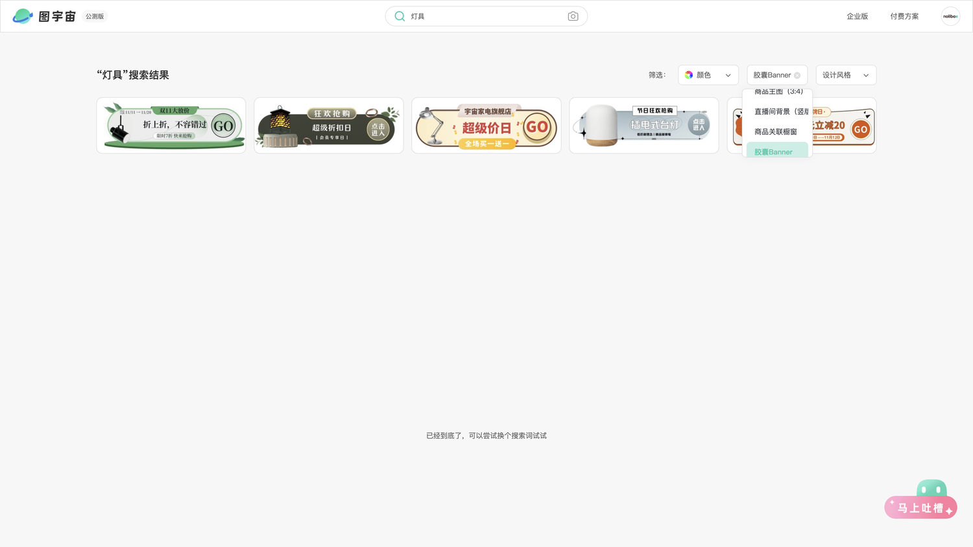This screenshot has width=973, height=547.
Task: Click the search magnifier icon
Action: 400,16
